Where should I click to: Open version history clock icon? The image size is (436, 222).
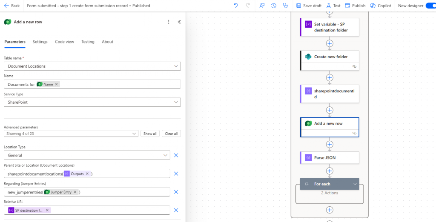pyautogui.click(x=274, y=6)
